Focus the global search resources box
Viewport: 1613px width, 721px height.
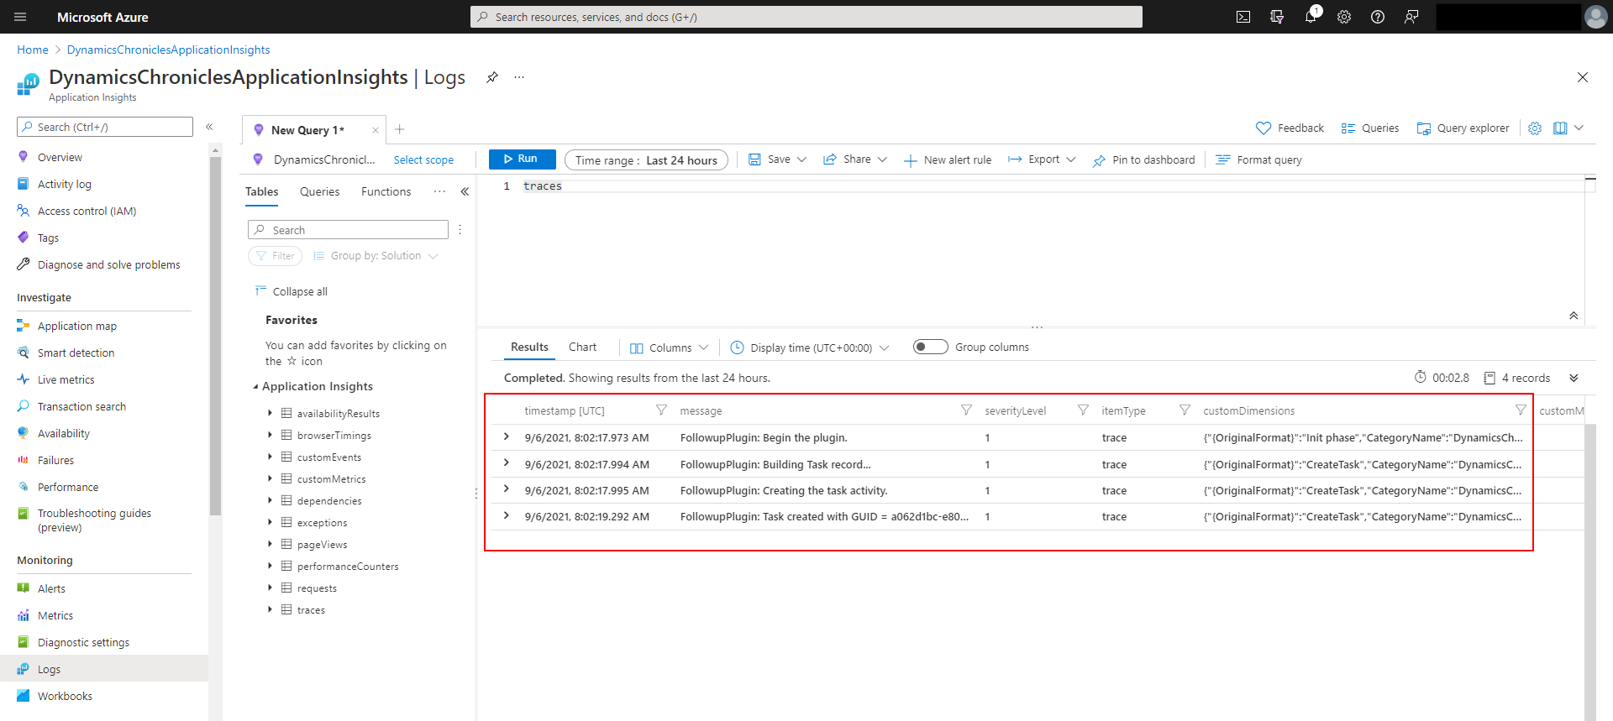806,17
